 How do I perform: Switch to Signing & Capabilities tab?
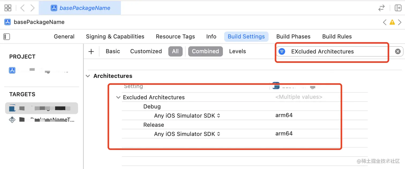coord(115,37)
